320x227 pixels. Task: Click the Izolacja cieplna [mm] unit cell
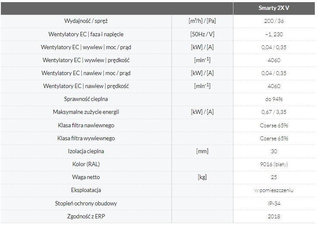point(202,151)
